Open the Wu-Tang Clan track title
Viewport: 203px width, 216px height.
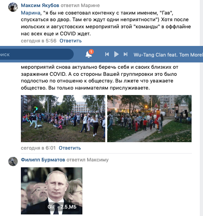click(x=168, y=55)
